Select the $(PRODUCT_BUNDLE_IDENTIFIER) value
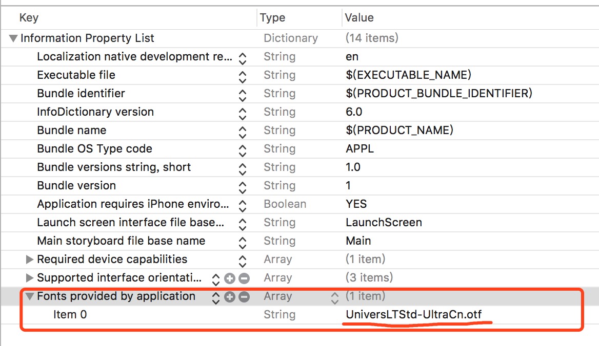599x346 pixels. (x=439, y=93)
